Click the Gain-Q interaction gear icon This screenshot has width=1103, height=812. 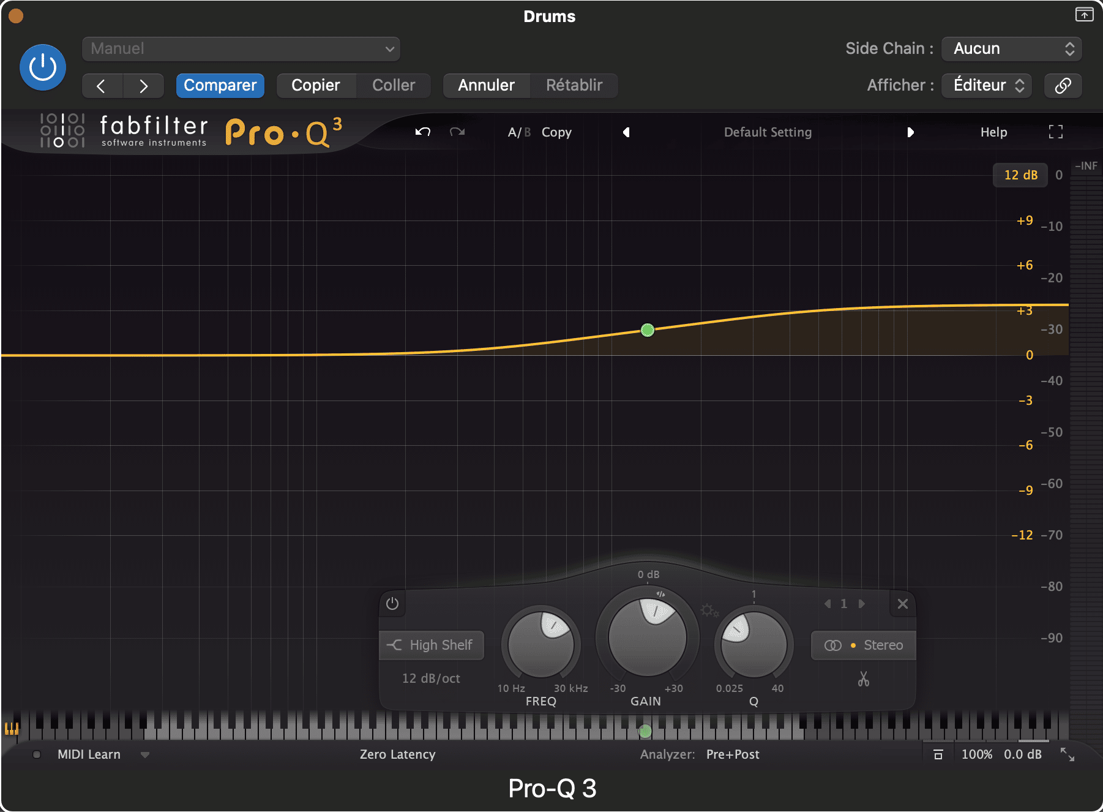point(709,611)
